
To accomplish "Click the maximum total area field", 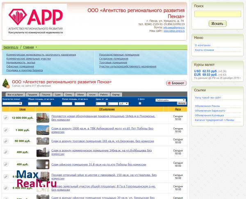I will coord(46,104).
